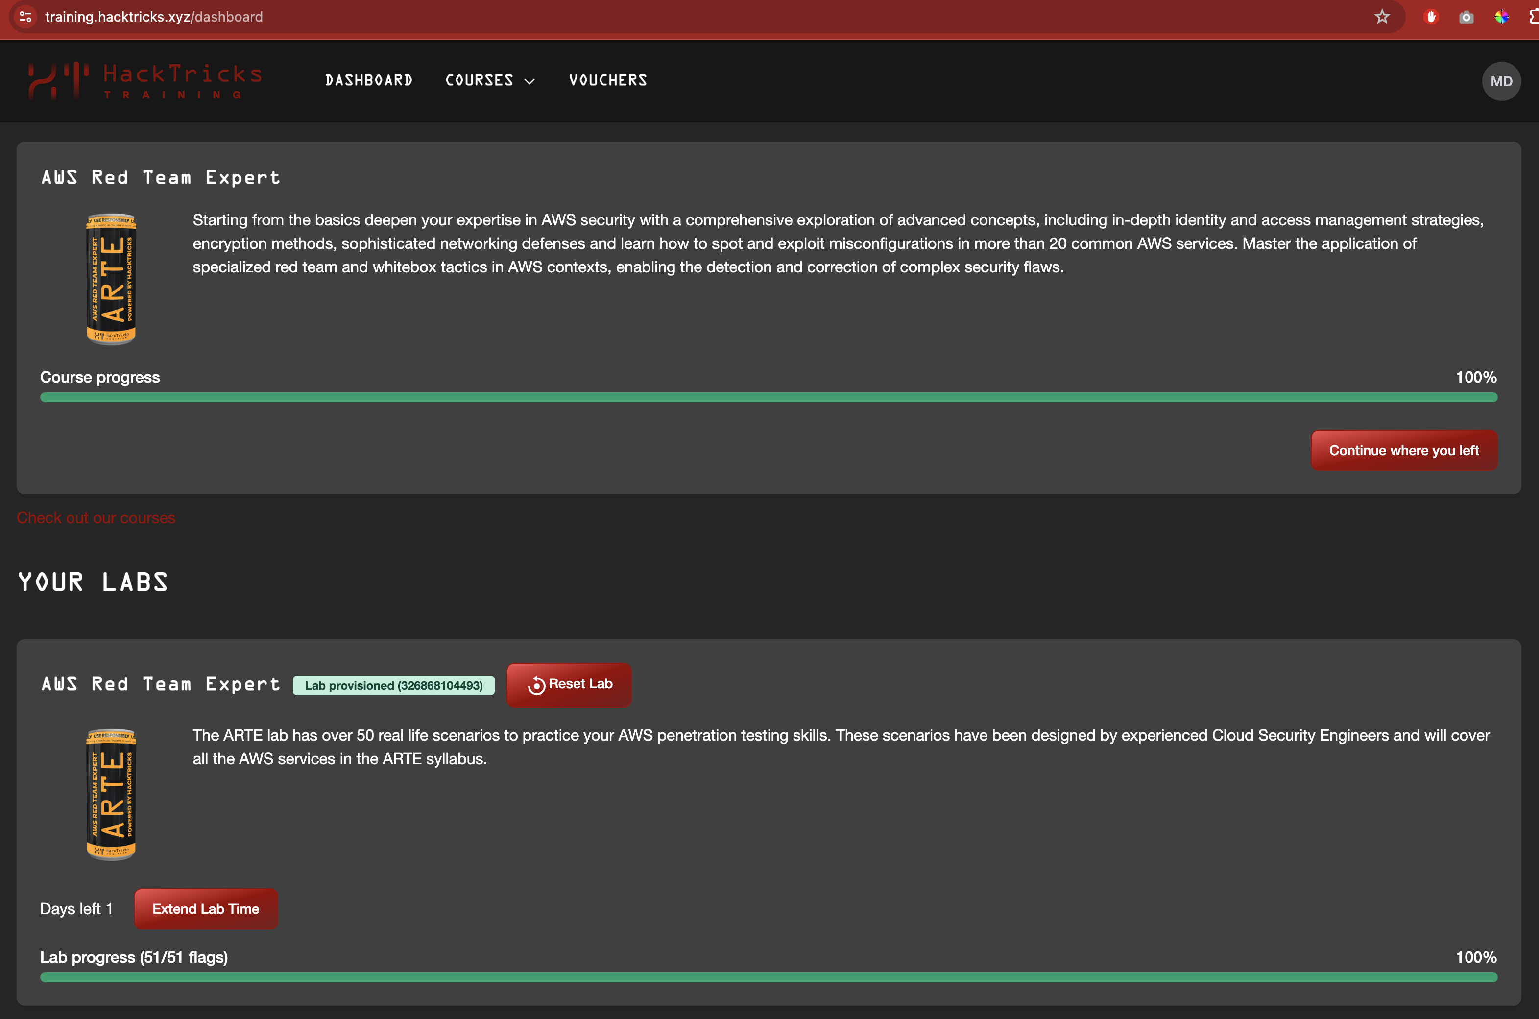The height and width of the screenshot is (1019, 1539).
Task: Go to the Vouchers page
Action: coord(608,80)
